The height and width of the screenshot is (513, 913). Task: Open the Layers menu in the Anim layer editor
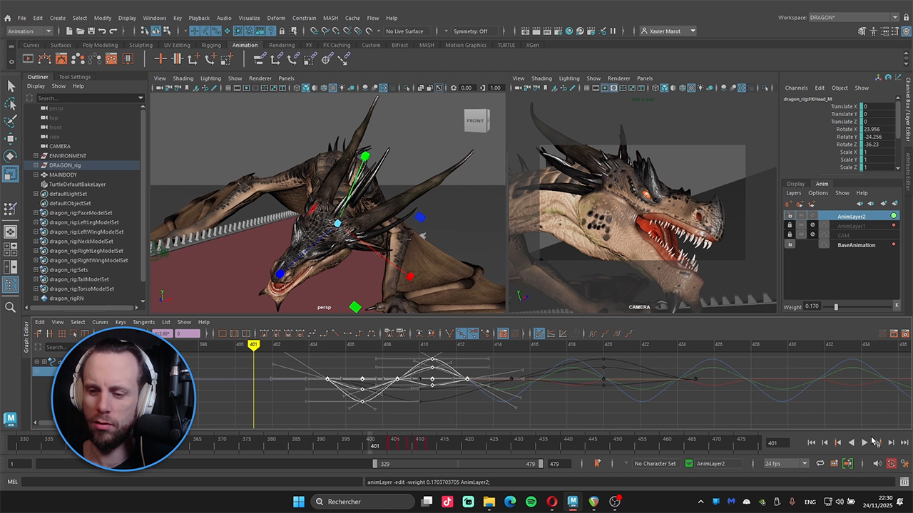pyautogui.click(x=794, y=193)
